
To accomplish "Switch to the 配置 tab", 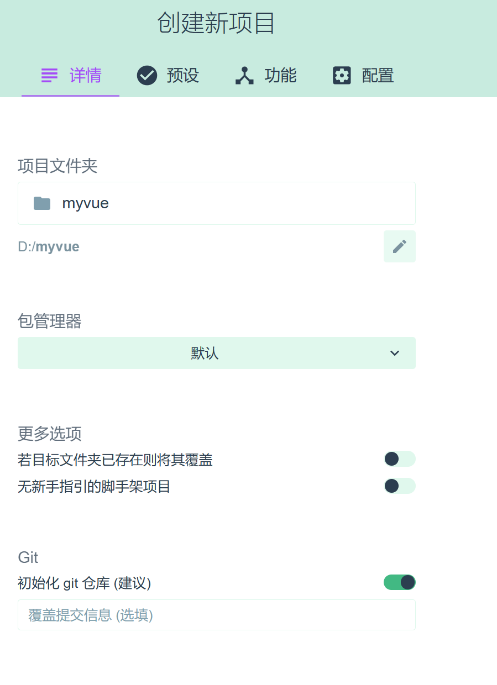I will click(362, 75).
